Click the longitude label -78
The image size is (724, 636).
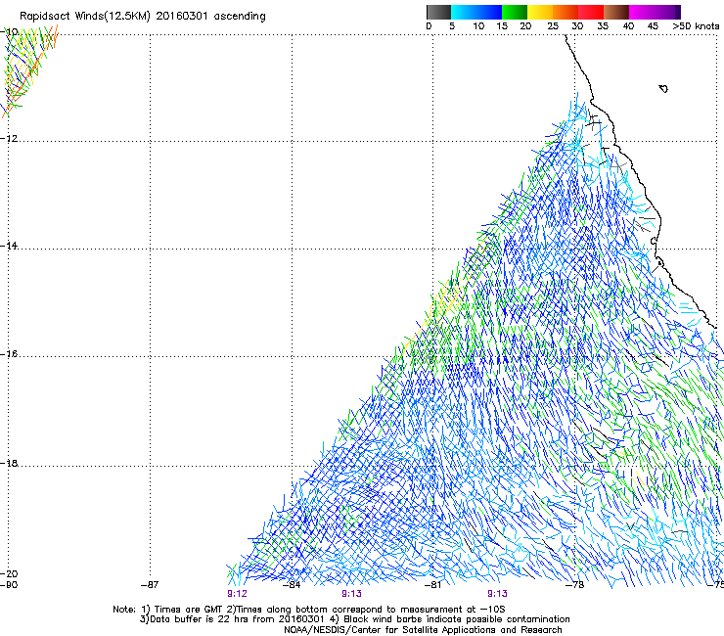tap(575, 585)
